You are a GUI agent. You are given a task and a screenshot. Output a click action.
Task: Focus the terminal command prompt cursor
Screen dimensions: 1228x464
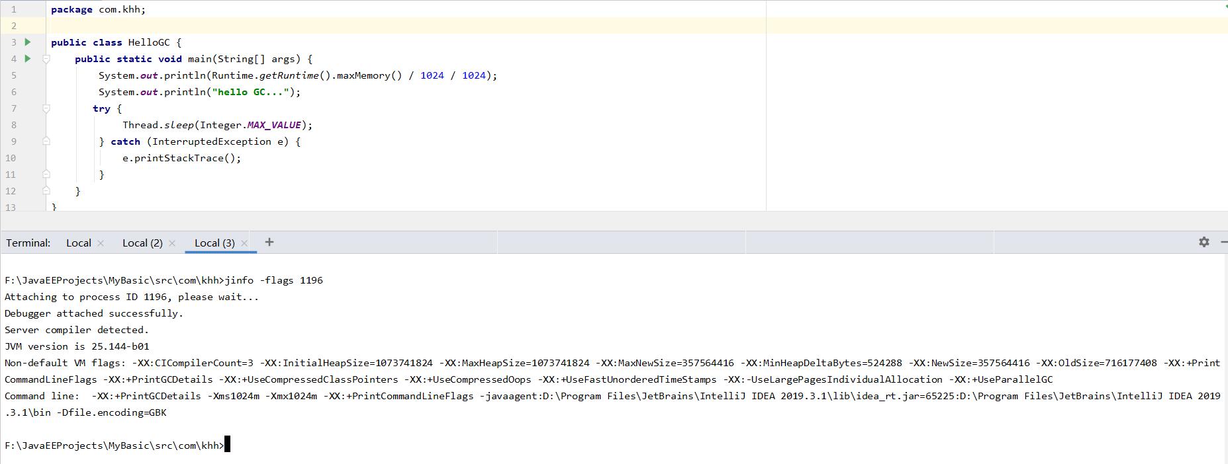[227, 445]
